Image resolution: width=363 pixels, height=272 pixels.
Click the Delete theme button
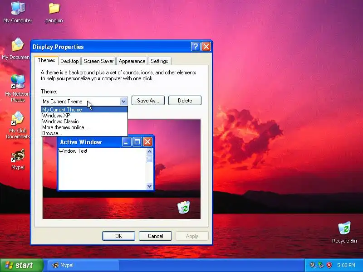[x=185, y=101]
